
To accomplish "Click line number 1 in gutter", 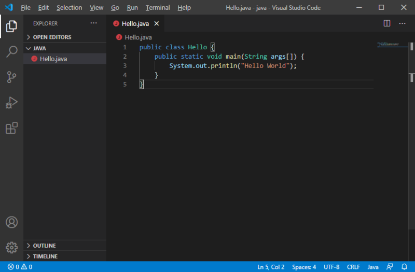I will tap(125, 47).
